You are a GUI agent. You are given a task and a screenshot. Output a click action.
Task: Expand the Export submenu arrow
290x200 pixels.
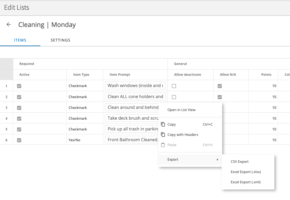(x=217, y=160)
